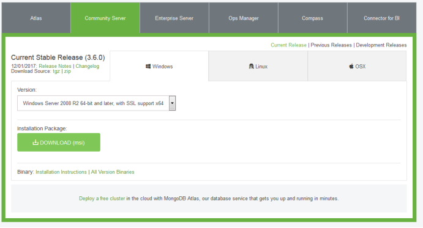Open the Connector for BI tab

(x=382, y=18)
